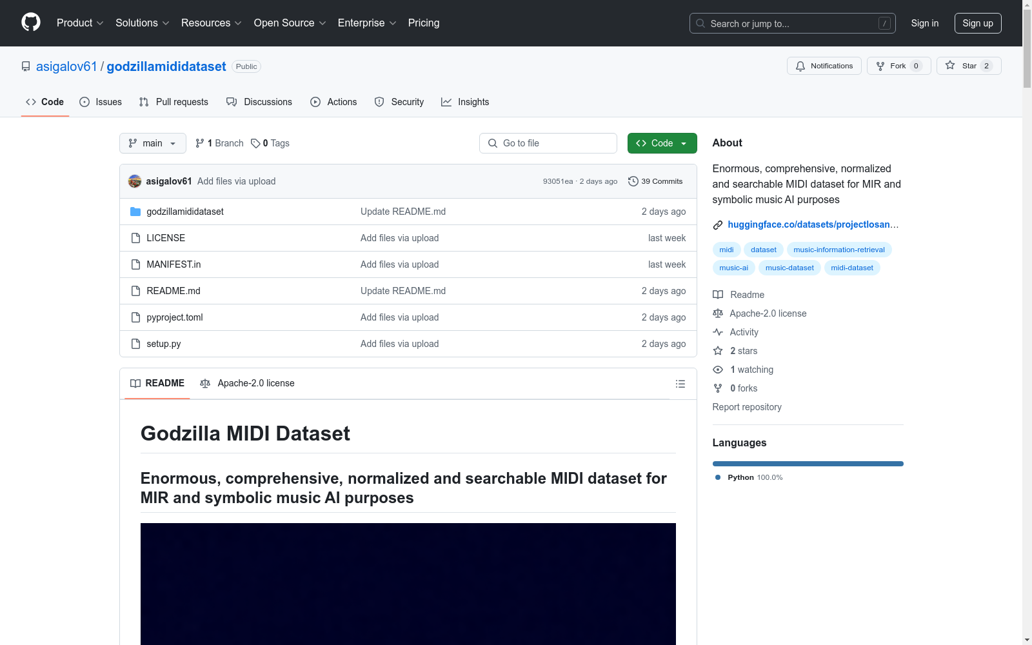Select the README tab

[157, 383]
